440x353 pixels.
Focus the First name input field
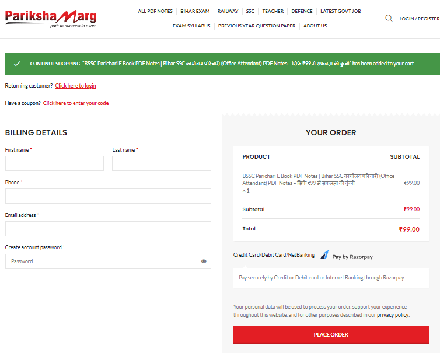54,163
